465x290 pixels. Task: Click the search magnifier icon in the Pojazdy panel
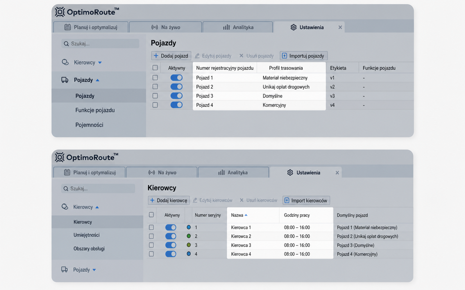click(66, 44)
